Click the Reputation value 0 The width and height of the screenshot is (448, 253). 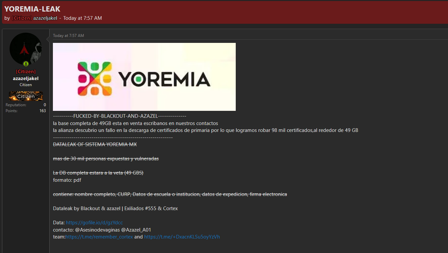(45, 105)
